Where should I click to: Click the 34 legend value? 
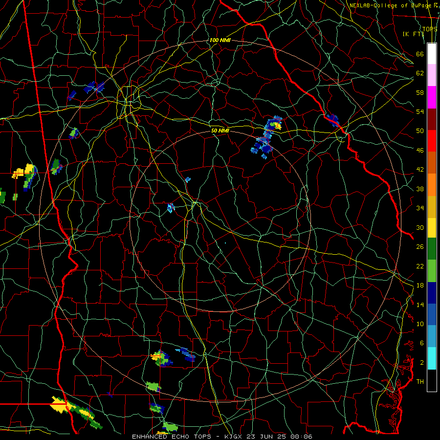click(x=420, y=208)
